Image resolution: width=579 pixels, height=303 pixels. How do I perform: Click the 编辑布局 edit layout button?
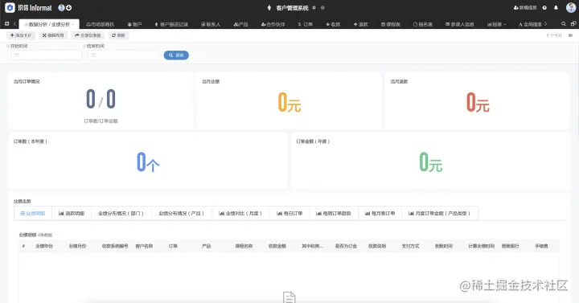click(53, 35)
